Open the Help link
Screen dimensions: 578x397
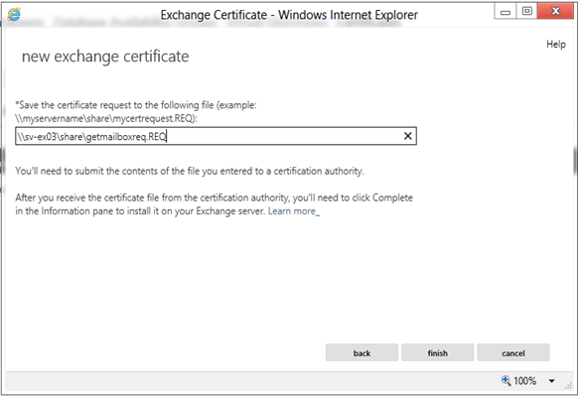point(556,45)
